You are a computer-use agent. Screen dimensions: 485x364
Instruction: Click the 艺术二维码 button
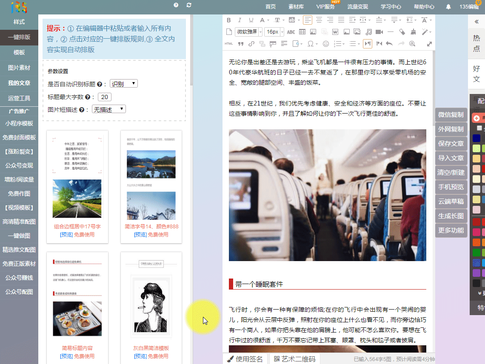click(294, 359)
